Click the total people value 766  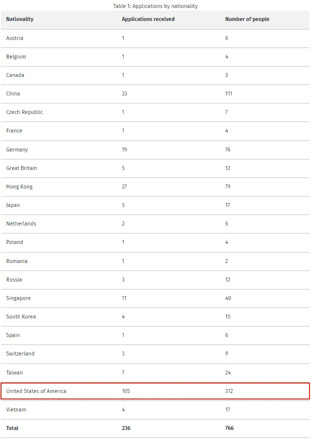(229, 428)
